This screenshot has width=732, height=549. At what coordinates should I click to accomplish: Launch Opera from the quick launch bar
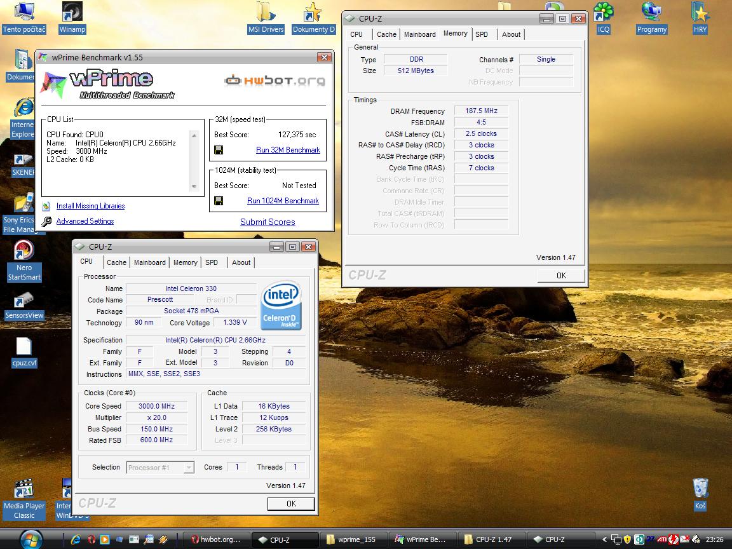(91, 539)
